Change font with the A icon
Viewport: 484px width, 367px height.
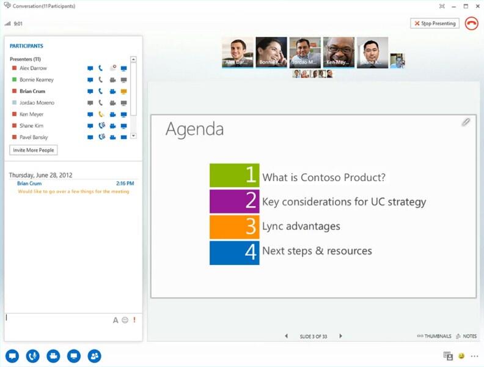[x=116, y=320]
